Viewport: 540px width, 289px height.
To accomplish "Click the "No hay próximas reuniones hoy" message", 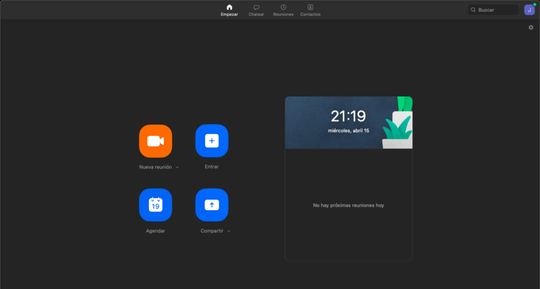I will point(348,205).
